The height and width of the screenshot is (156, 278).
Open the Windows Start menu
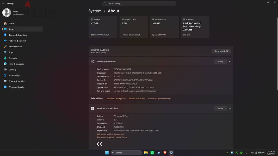point(107,153)
